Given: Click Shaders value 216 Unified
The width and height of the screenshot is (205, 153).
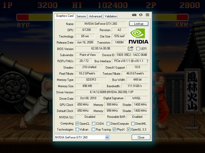Looking at the screenshot, I should pos(89,67).
